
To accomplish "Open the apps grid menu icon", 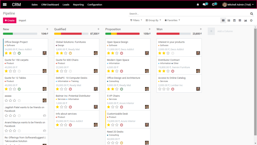I will 5,5.
